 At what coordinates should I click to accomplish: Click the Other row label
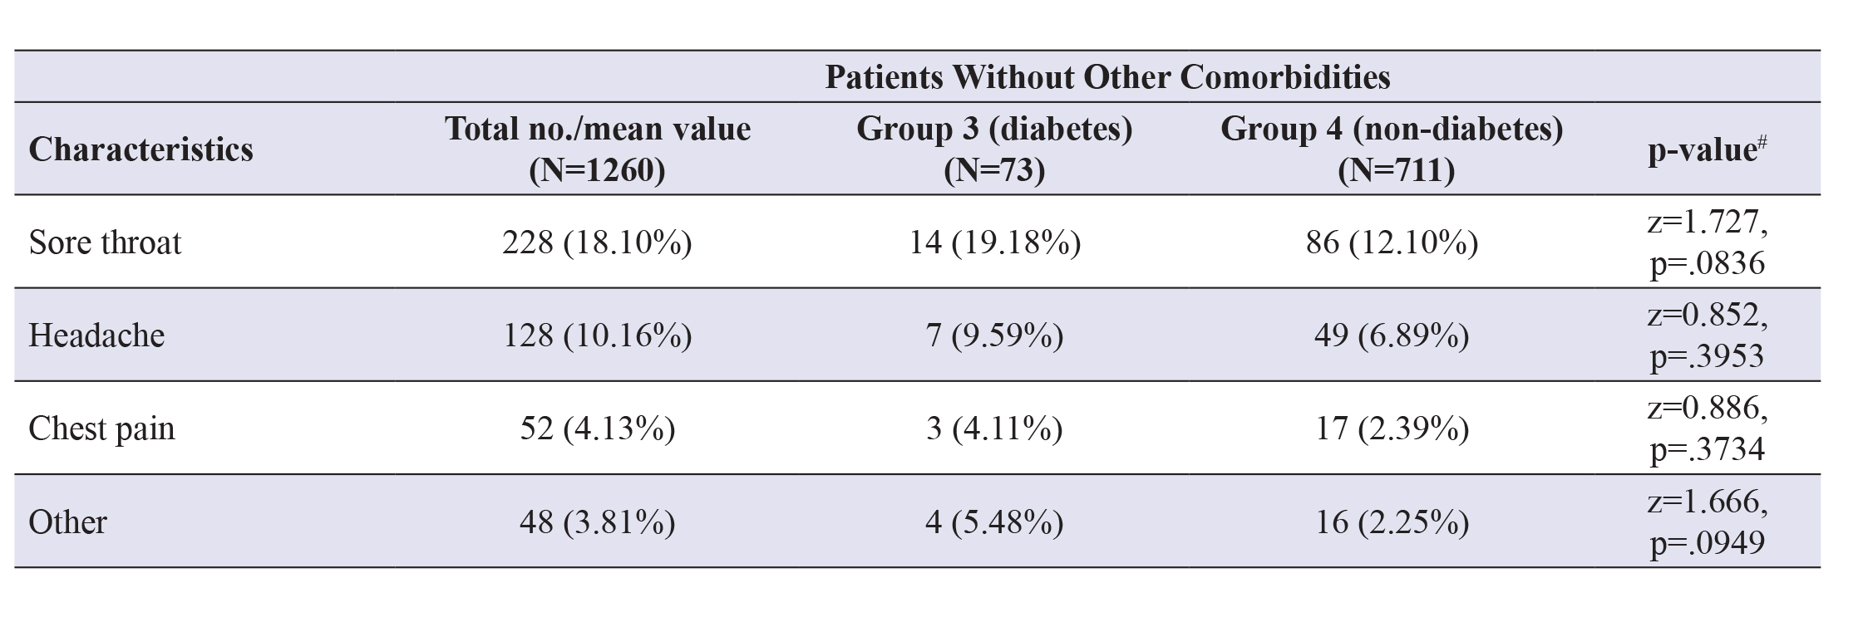[67, 522]
